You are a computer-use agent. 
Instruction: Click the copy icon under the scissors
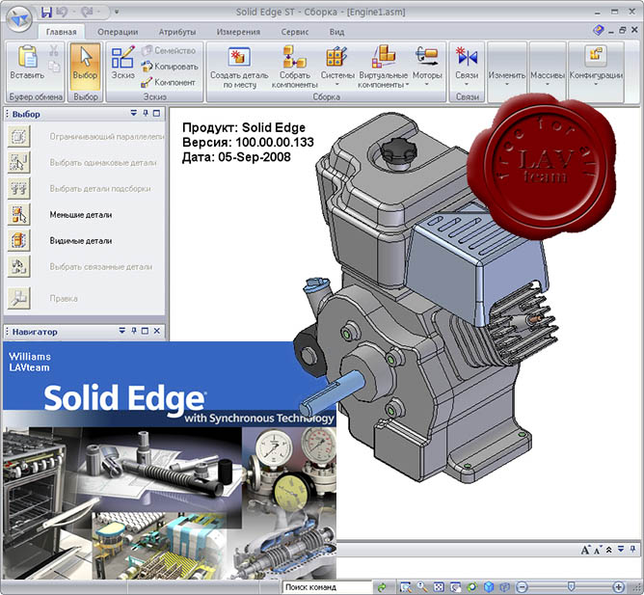tap(54, 66)
